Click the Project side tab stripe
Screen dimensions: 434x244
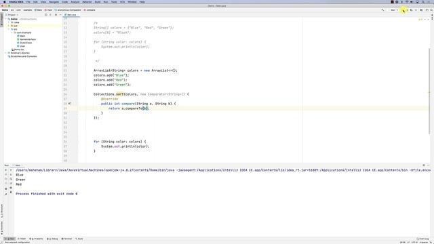(1, 20)
